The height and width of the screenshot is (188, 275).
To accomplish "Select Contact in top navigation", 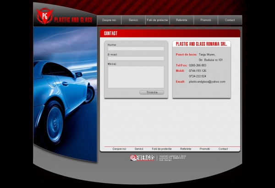I will (230, 20).
